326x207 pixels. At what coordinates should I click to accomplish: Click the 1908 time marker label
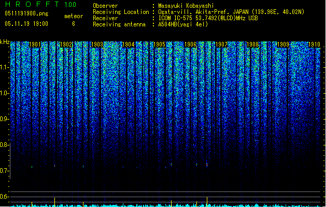pos(252,45)
